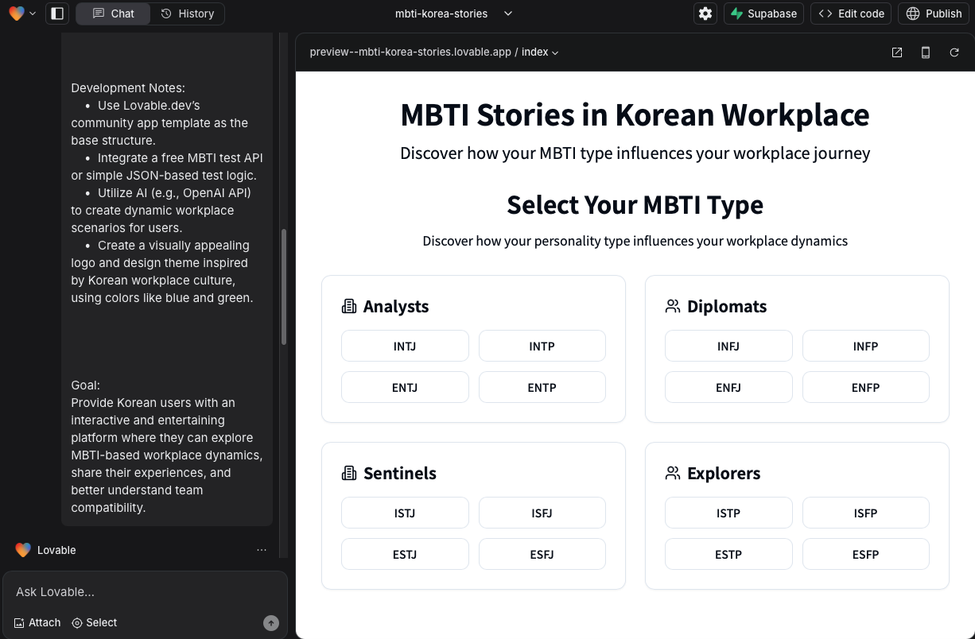The width and height of the screenshot is (975, 639).
Task: Switch to the History tab
Action: 188,14
